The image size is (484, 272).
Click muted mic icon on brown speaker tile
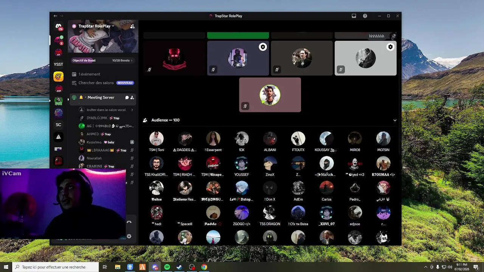click(277, 70)
